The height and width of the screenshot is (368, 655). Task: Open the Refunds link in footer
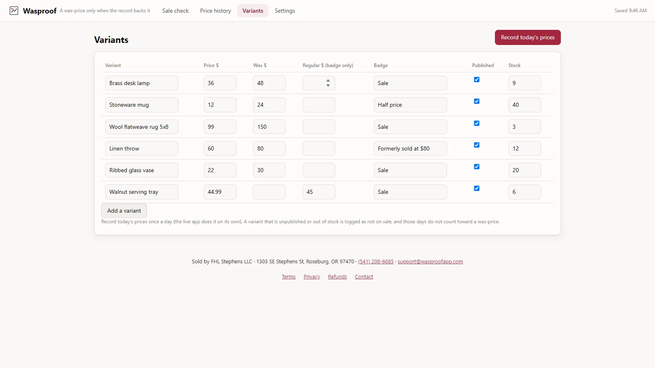click(x=337, y=277)
